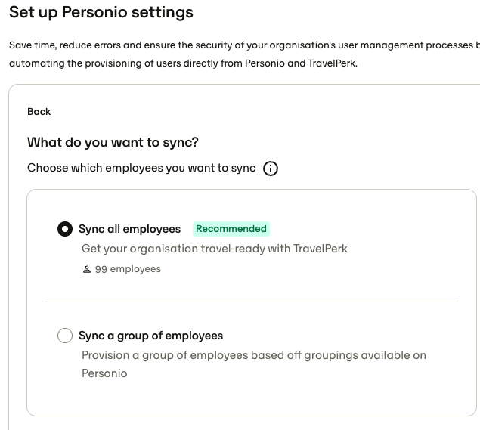This screenshot has height=430, width=480.
Task: Click the number 99 in employee count
Action: (x=101, y=269)
